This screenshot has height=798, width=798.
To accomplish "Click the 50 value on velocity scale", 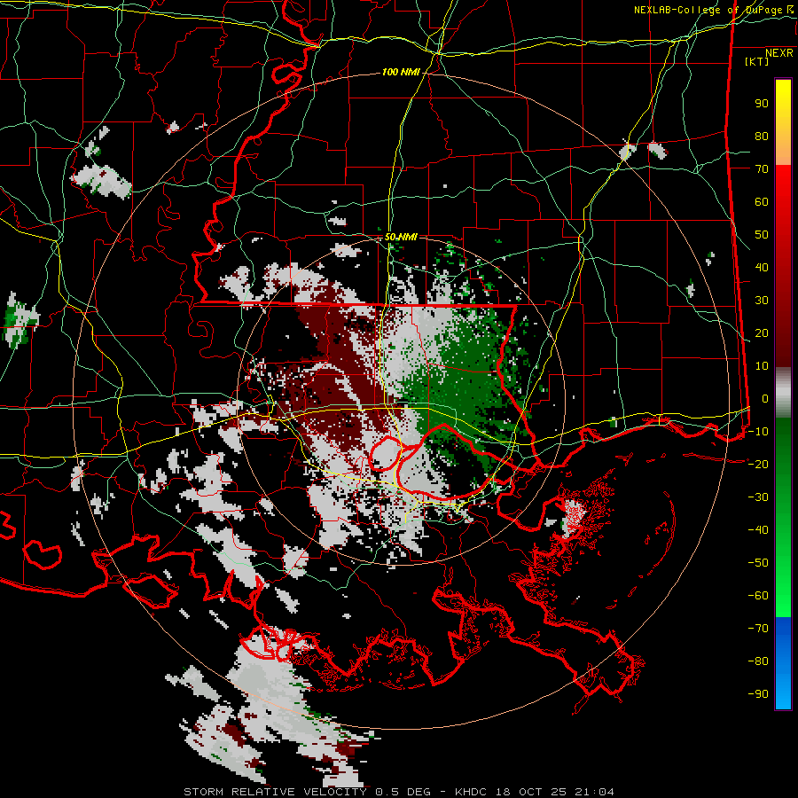I will [x=762, y=235].
